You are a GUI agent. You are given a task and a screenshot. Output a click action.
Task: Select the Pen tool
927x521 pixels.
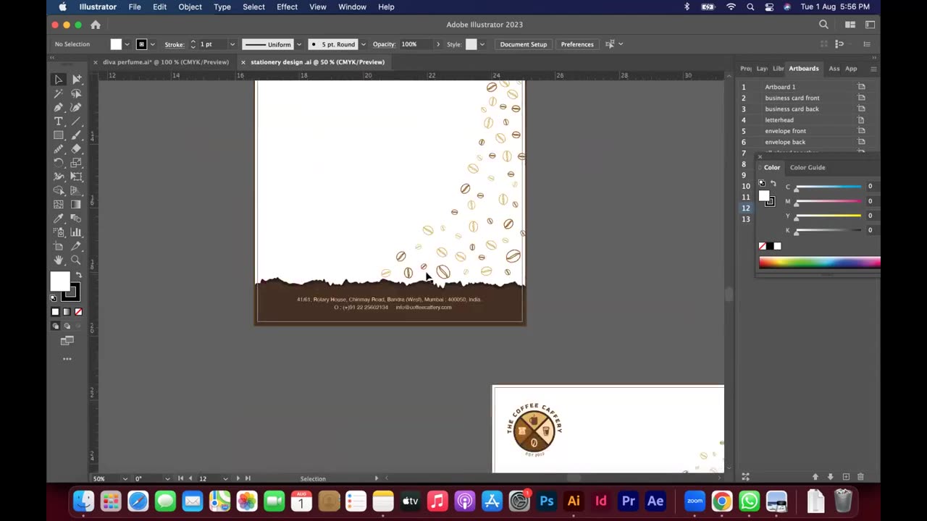(59, 107)
